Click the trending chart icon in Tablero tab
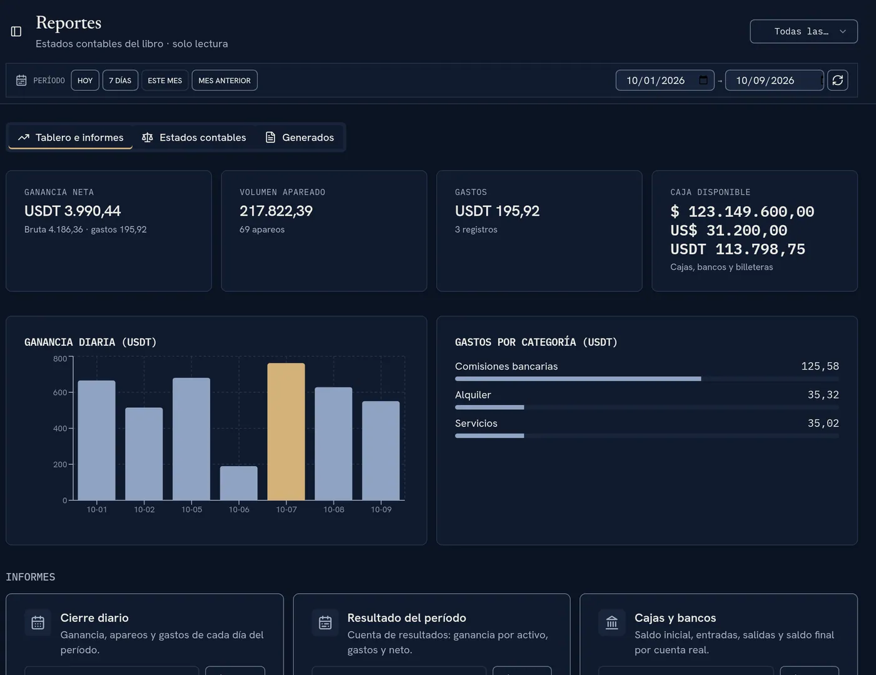876x675 pixels. (x=24, y=138)
